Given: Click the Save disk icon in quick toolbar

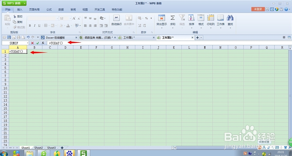Looking at the screenshot, I should (x=9, y=37).
